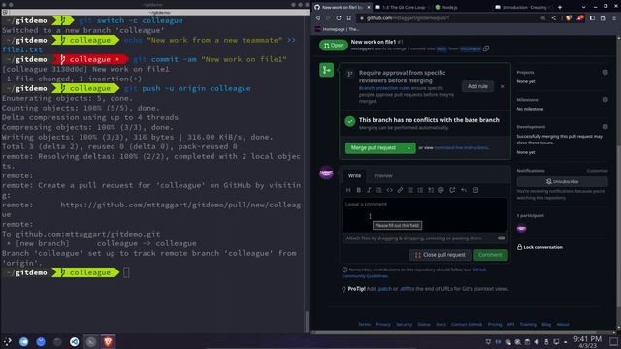The image size is (621, 349).
Task: Open the clock showing 9:41 PM
Action: (x=587, y=342)
